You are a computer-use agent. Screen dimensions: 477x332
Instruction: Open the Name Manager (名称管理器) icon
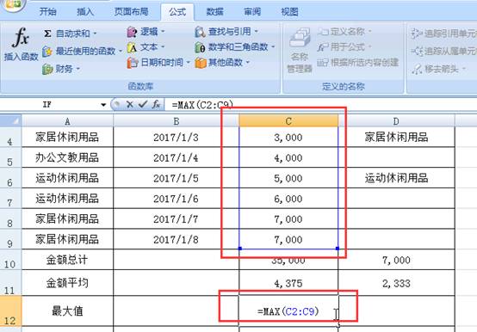pos(300,37)
